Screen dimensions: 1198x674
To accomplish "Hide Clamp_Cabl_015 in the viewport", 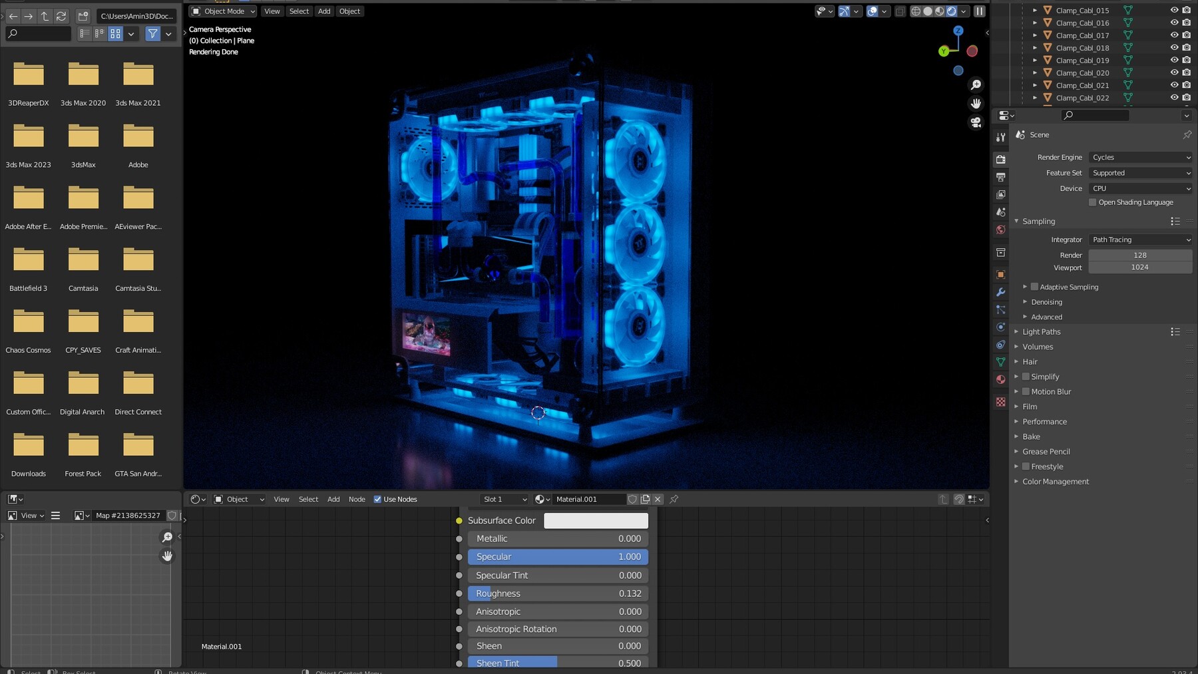I will pyautogui.click(x=1175, y=10).
